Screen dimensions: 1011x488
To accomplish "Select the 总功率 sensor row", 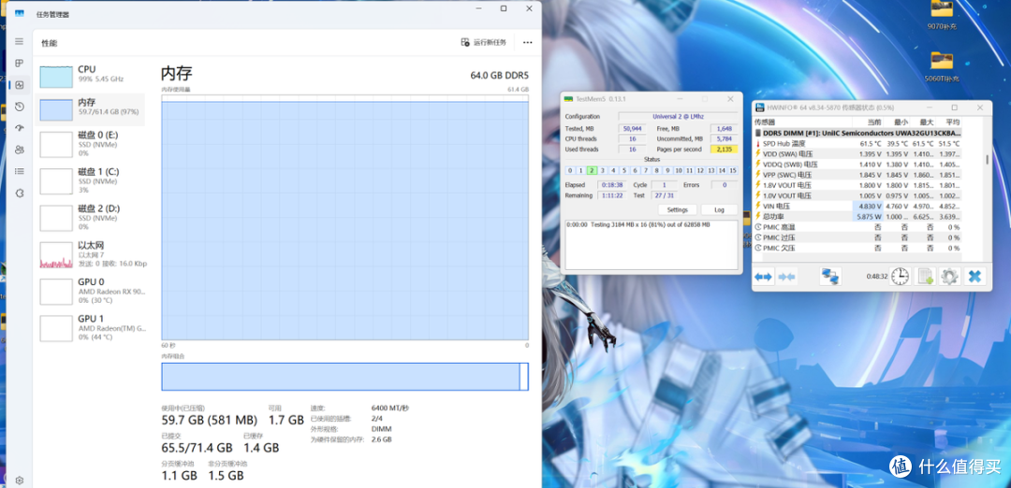I will pos(857,216).
